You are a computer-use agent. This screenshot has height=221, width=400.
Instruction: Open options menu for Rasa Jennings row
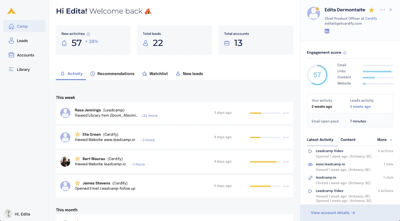coord(286,113)
